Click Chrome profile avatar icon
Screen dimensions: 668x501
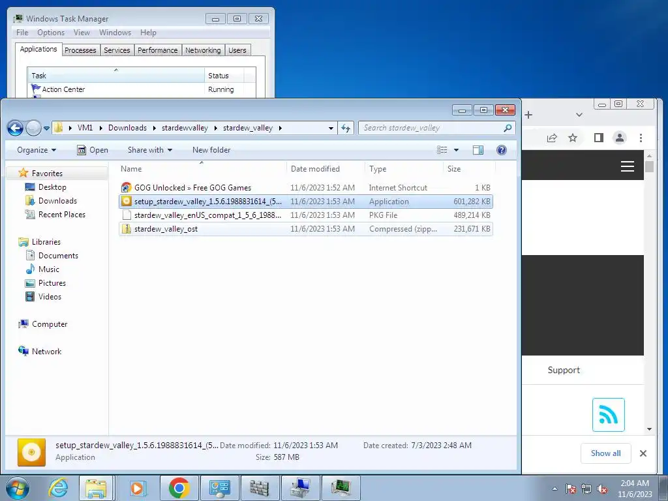pyautogui.click(x=620, y=138)
